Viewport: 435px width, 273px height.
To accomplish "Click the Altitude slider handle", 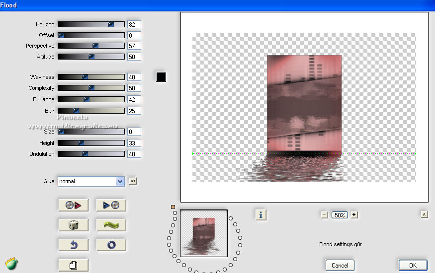I will (91, 57).
